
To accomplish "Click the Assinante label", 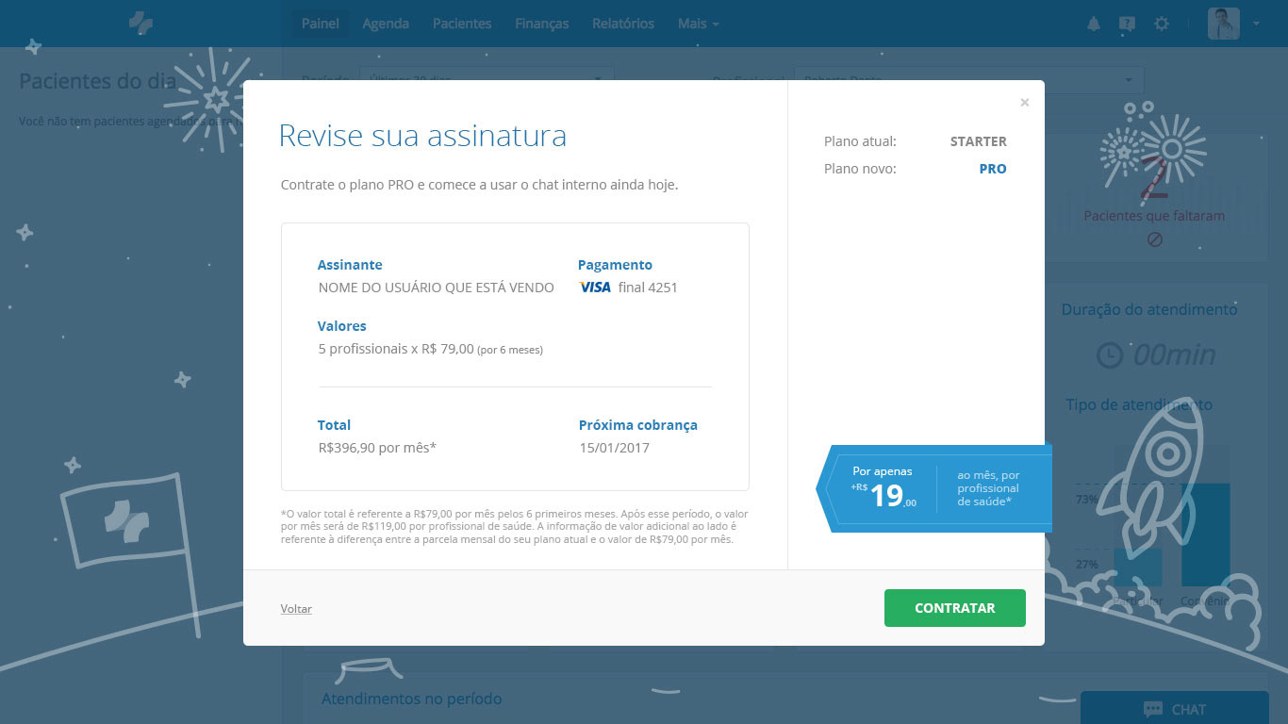I will click(350, 265).
